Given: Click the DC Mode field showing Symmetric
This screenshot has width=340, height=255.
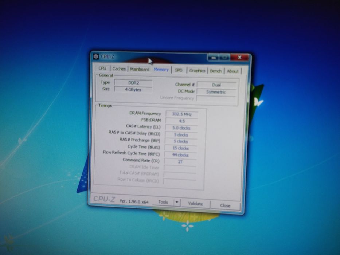Looking at the screenshot, I should (x=216, y=92).
